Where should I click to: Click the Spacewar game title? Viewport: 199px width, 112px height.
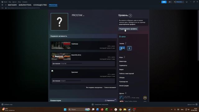pyautogui.click(x=75, y=72)
